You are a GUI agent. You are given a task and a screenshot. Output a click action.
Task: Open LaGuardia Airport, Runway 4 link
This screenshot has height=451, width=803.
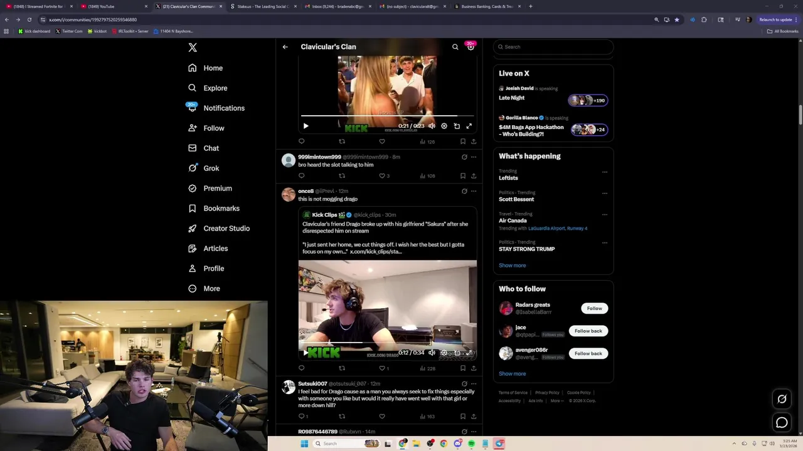pyautogui.click(x=558, y=229)
